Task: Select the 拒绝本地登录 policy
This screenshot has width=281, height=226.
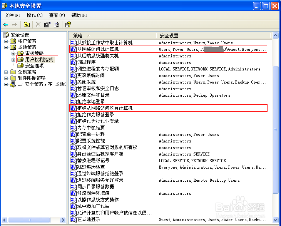Action: (x=91, y=101)
